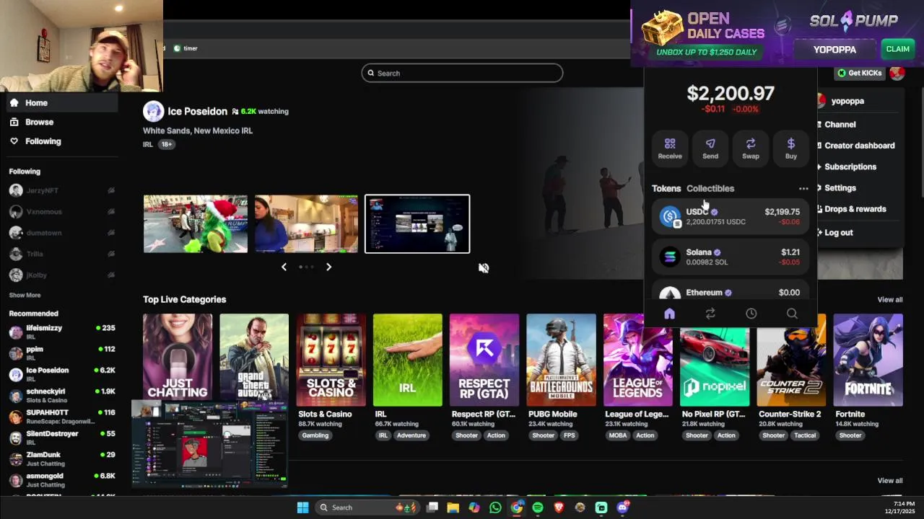The image size is (924, 519).
Task: Open Discord from the taskbar
Action: point(622,507)
